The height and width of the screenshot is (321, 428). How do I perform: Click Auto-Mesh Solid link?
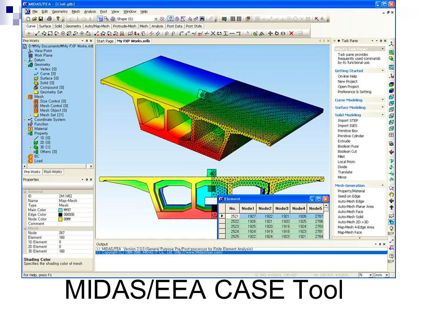pyautogui.click(x=350, y=217)
